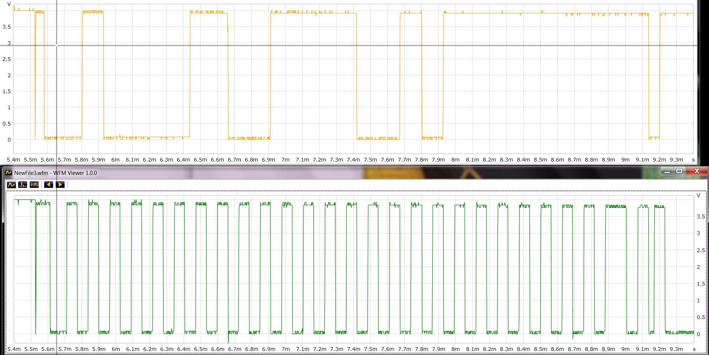Screen dimensions: 709x355
Task: Click the white crosshair cursor marker on orange plot
Action: coord(56,45)
